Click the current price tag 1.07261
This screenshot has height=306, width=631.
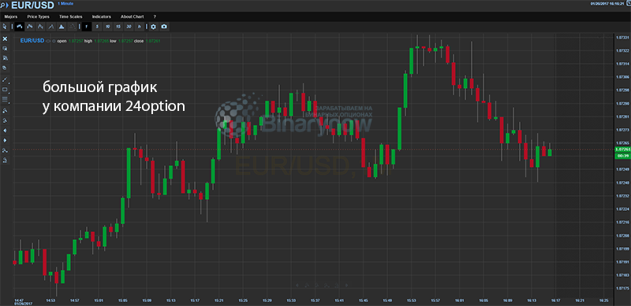coord(622,149)
